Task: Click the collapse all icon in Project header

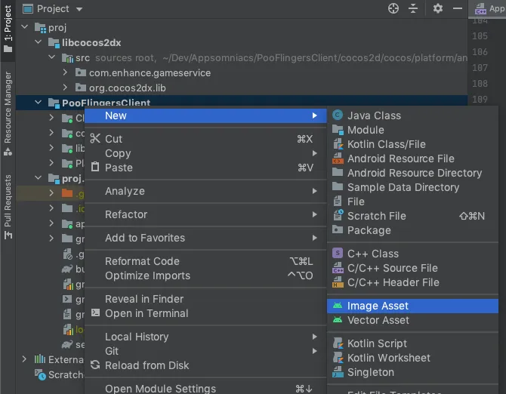Action: point(415,8)
